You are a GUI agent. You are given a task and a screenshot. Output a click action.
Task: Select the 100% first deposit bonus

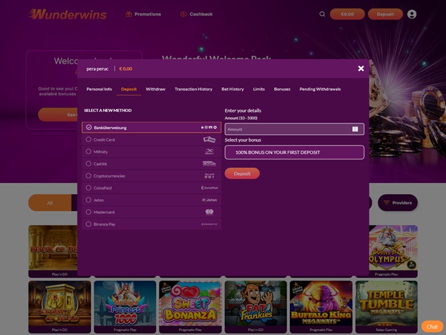coord(294,152)
